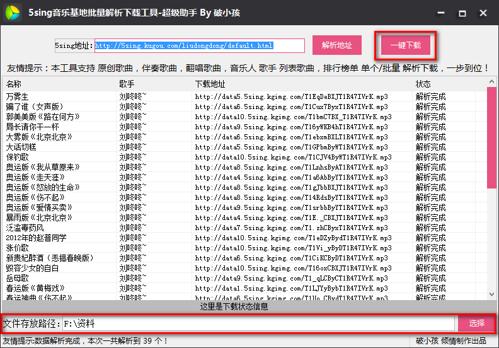Viewport: 499px width, 348px height.
Task: Click the app logo icon in title bar
Action: click(x=13, y=13)
